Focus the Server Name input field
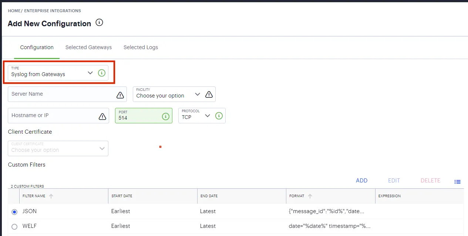The image size is (468, 236). coord(67,94)
